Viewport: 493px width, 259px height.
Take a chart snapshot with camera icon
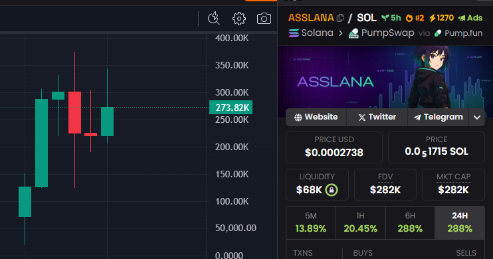coord(264,19)
